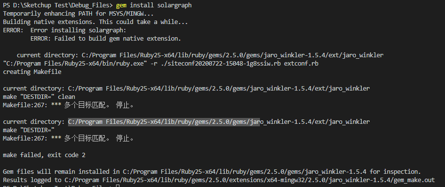This screenshot has height=187, width=445.
Task: Click the extconf.rb filename
Action: coord(301,63)
